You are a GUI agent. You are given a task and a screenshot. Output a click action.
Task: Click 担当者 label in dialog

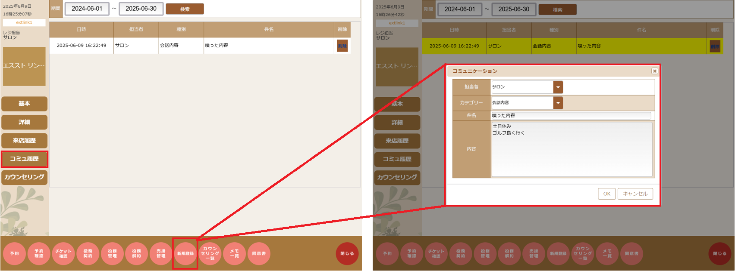point(471,87)
